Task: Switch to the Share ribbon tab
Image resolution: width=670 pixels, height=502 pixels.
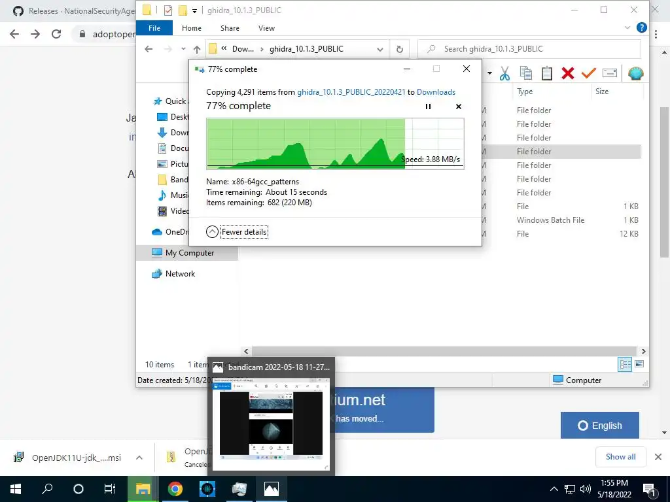Action: [230, 28]
